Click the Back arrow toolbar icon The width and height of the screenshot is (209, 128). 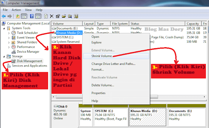coord(3,16)
